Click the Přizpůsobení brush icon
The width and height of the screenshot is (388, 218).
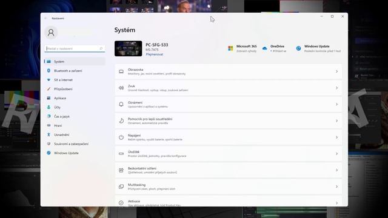tap(48, 89)
